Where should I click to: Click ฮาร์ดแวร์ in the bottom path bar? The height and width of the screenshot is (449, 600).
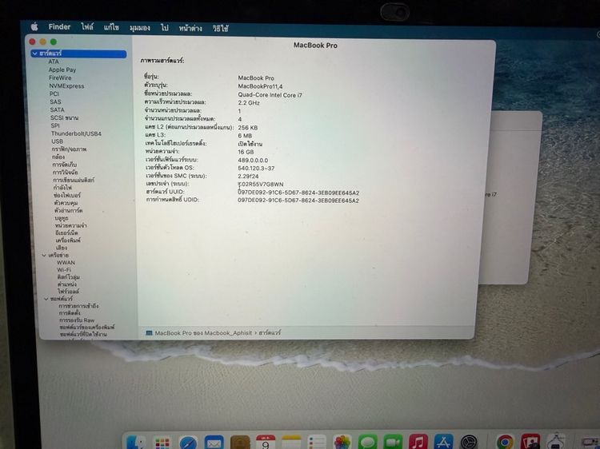pyautogui.click(x=270, y=333)
